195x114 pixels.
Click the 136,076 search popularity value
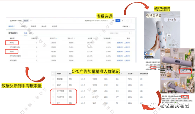pyautogui.click(x=53, y=43)
